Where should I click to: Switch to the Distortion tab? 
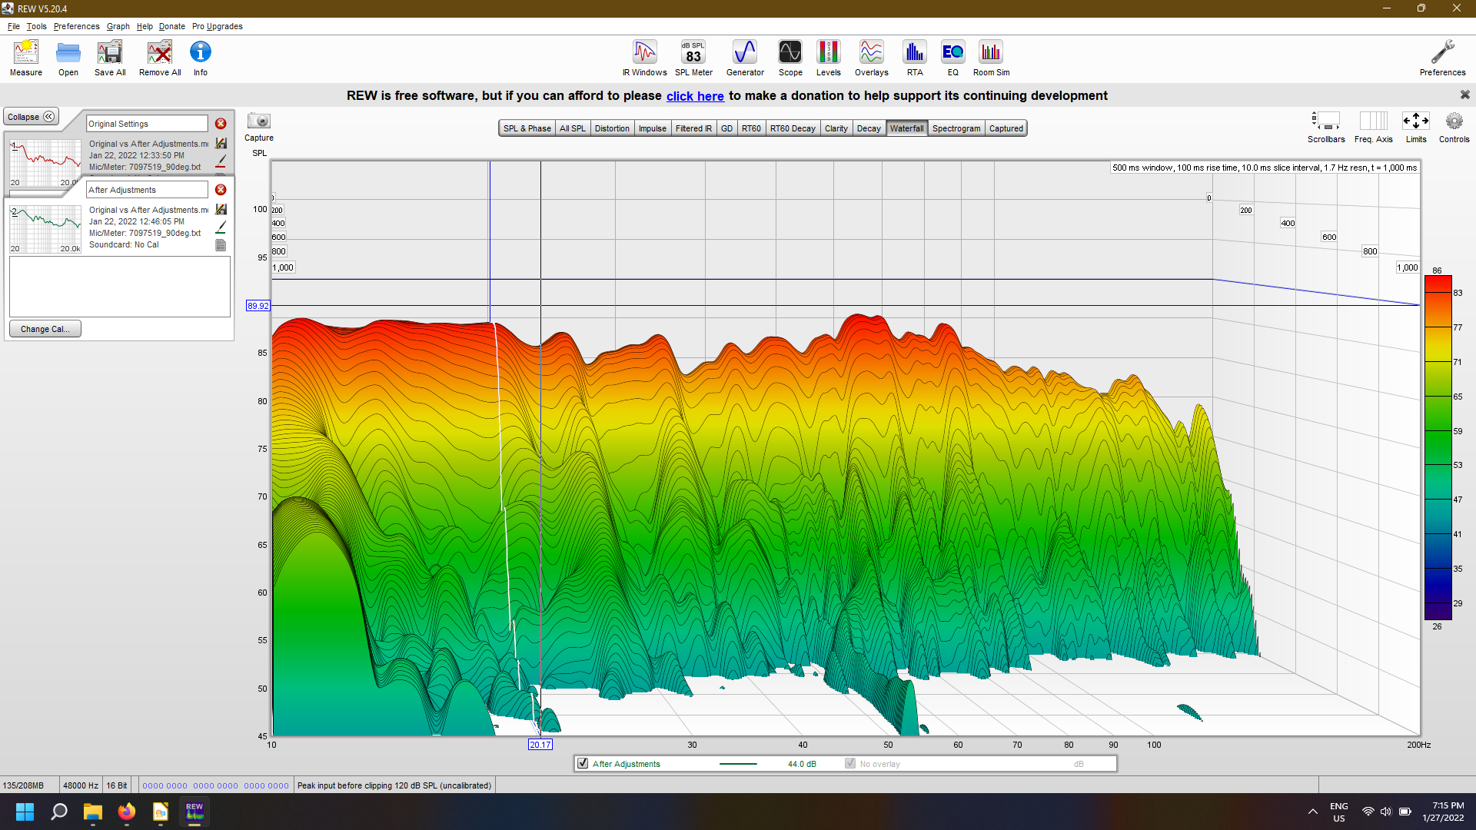coord(612,128)
